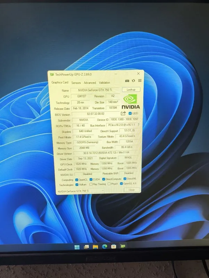The image size is (209, 278).
Task: Click the Name field showing GTX 750 Ti
Action: 95,90
